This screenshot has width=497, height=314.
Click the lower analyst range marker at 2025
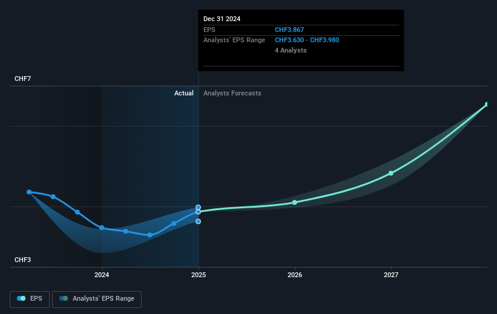[198, 222]
